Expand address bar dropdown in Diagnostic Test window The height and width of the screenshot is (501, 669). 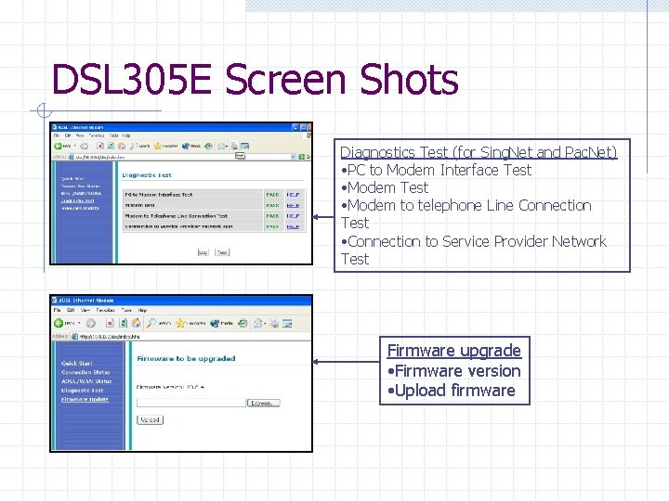pyautogui.click(x=293, y=157)
